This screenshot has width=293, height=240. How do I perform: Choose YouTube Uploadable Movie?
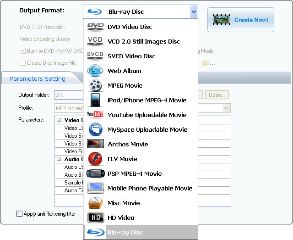point(141,115)
